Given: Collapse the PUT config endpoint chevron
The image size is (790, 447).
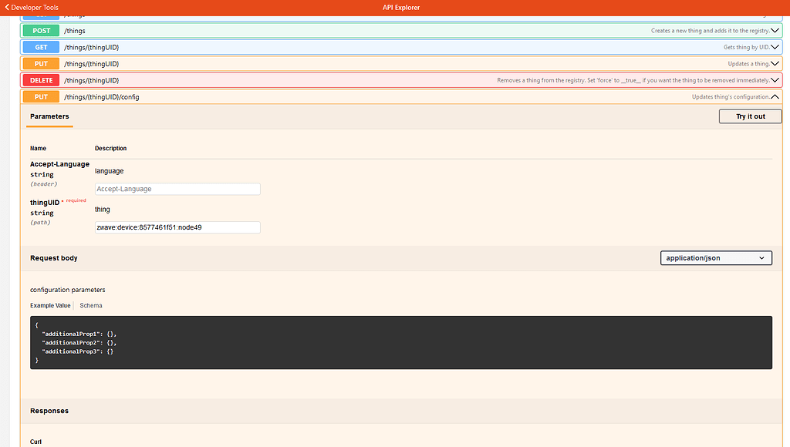Looking at the screenshot, I should (774, 96).
